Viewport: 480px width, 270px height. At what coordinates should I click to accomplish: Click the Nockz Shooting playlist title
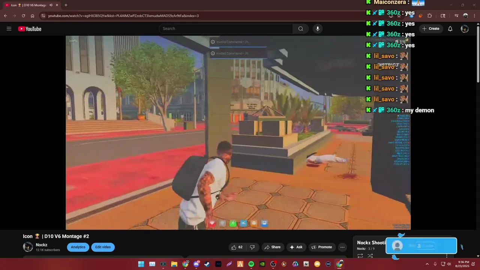(x=371, y=243)
